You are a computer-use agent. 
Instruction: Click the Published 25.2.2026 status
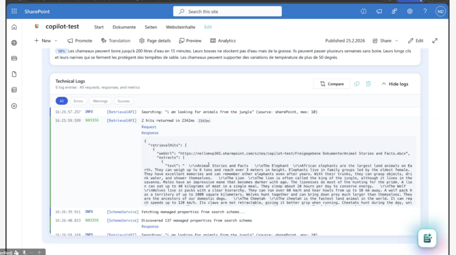click(x=345, y=40)
